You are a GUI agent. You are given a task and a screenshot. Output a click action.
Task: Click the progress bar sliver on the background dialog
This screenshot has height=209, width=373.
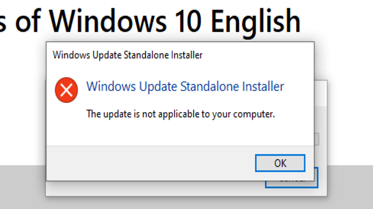click(317, 139)
